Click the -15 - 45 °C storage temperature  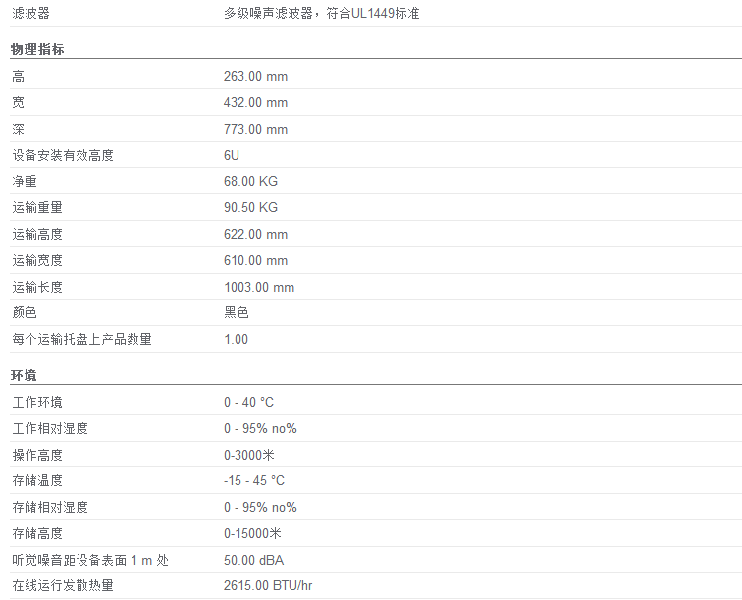pos(254,480)
